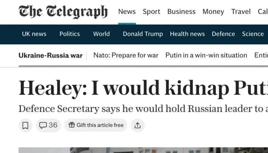Open the Defence subsection link
This screenshot has width=268, height=153.
point(223,34)
